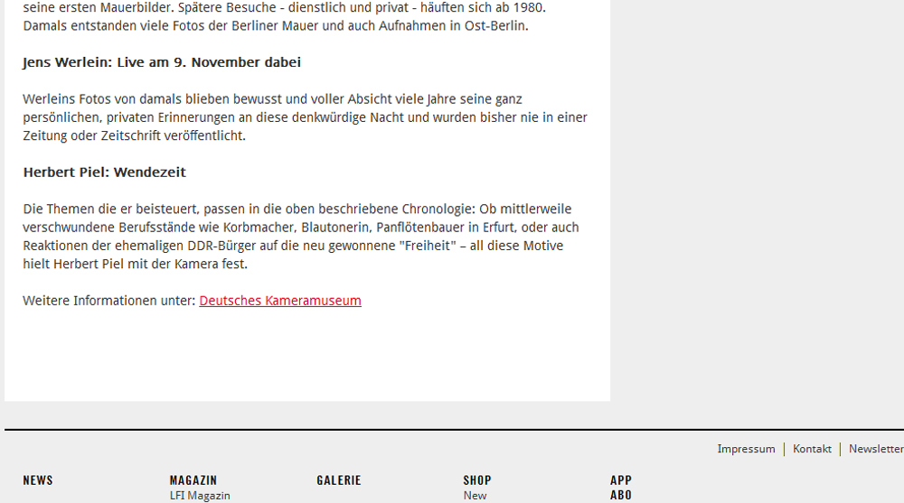The height and width of the screenshot is (503, 904).
Task: Open the LFI Magazin link
Action: click(x=200, y=496)
